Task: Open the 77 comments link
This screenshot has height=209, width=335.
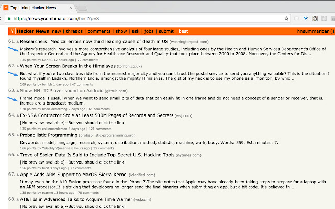Action: 81,168
